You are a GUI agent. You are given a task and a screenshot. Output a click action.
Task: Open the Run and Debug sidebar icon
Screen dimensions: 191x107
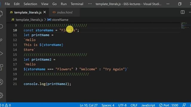tap(1, 53)
